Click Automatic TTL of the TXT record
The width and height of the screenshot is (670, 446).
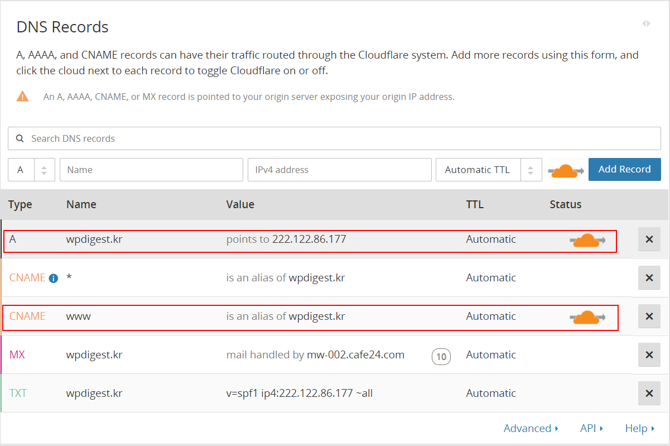491,393
